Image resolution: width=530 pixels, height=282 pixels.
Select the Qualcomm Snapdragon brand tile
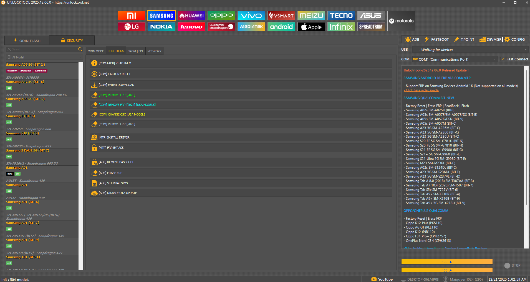(221, 27)
